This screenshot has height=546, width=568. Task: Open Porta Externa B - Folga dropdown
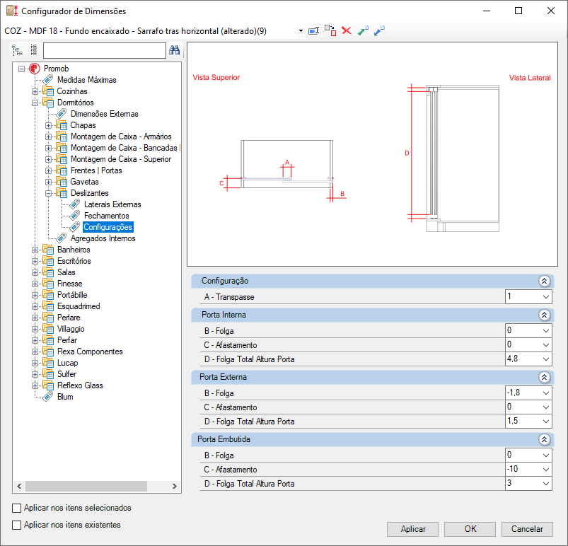[x=546, y=393]
